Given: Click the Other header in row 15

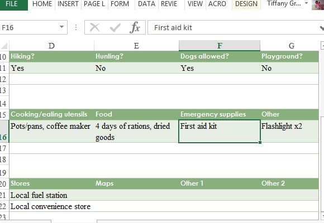Looking at the screenshot, I should [x=289, y=114].
